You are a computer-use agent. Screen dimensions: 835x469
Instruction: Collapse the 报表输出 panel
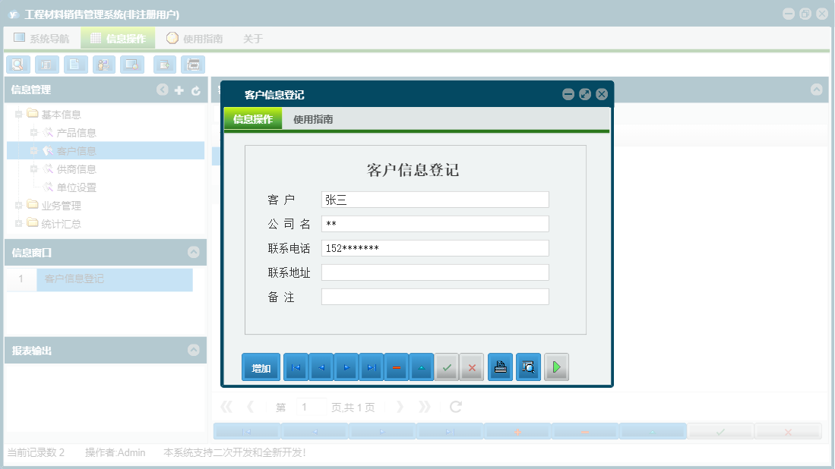coord(193,350)
